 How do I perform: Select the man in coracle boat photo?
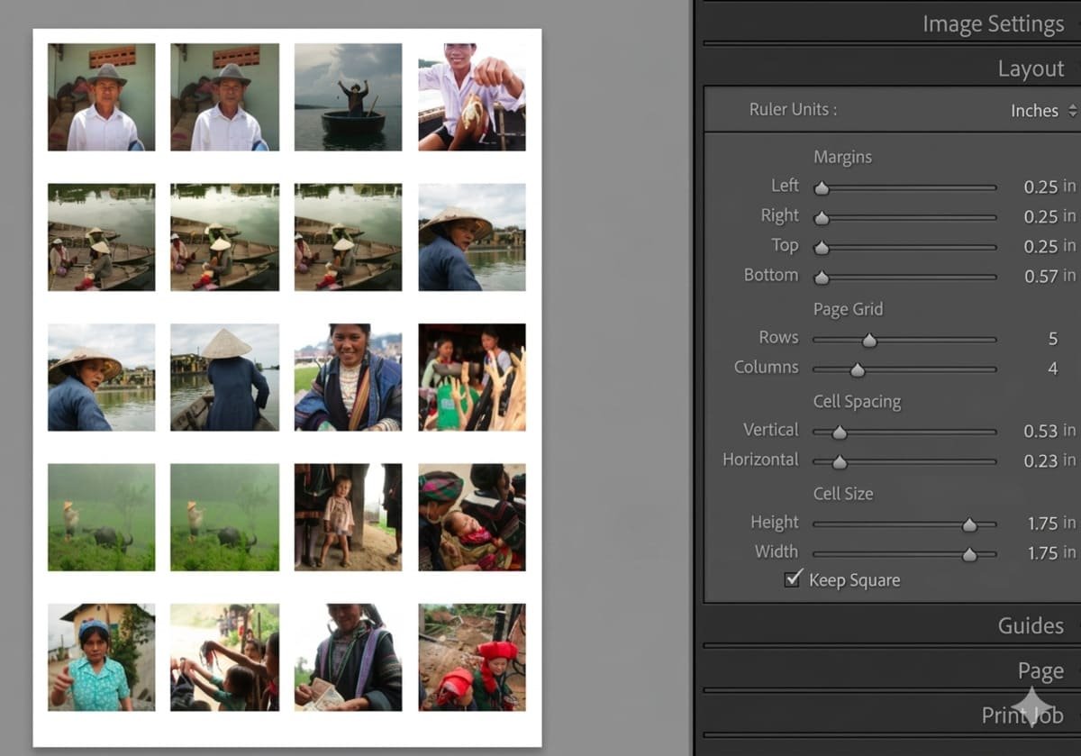(x=348, y=96)
